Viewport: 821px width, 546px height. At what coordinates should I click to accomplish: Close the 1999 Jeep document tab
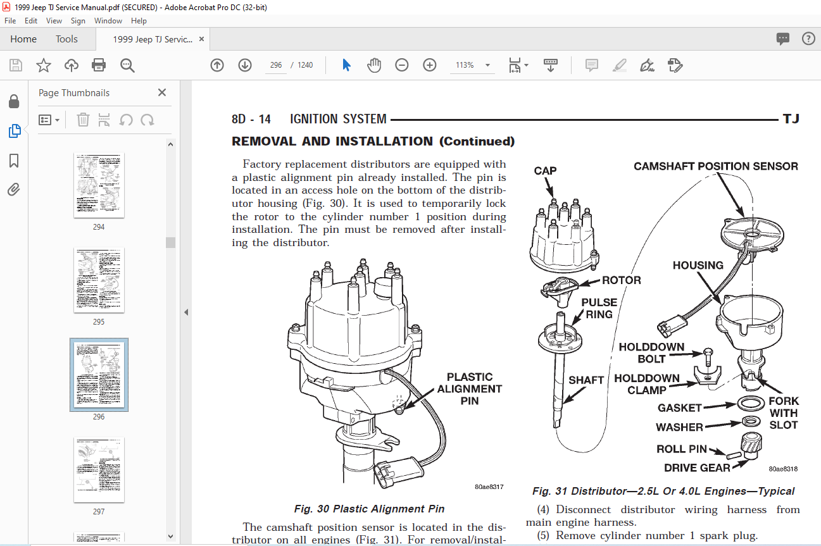(202, 39)
